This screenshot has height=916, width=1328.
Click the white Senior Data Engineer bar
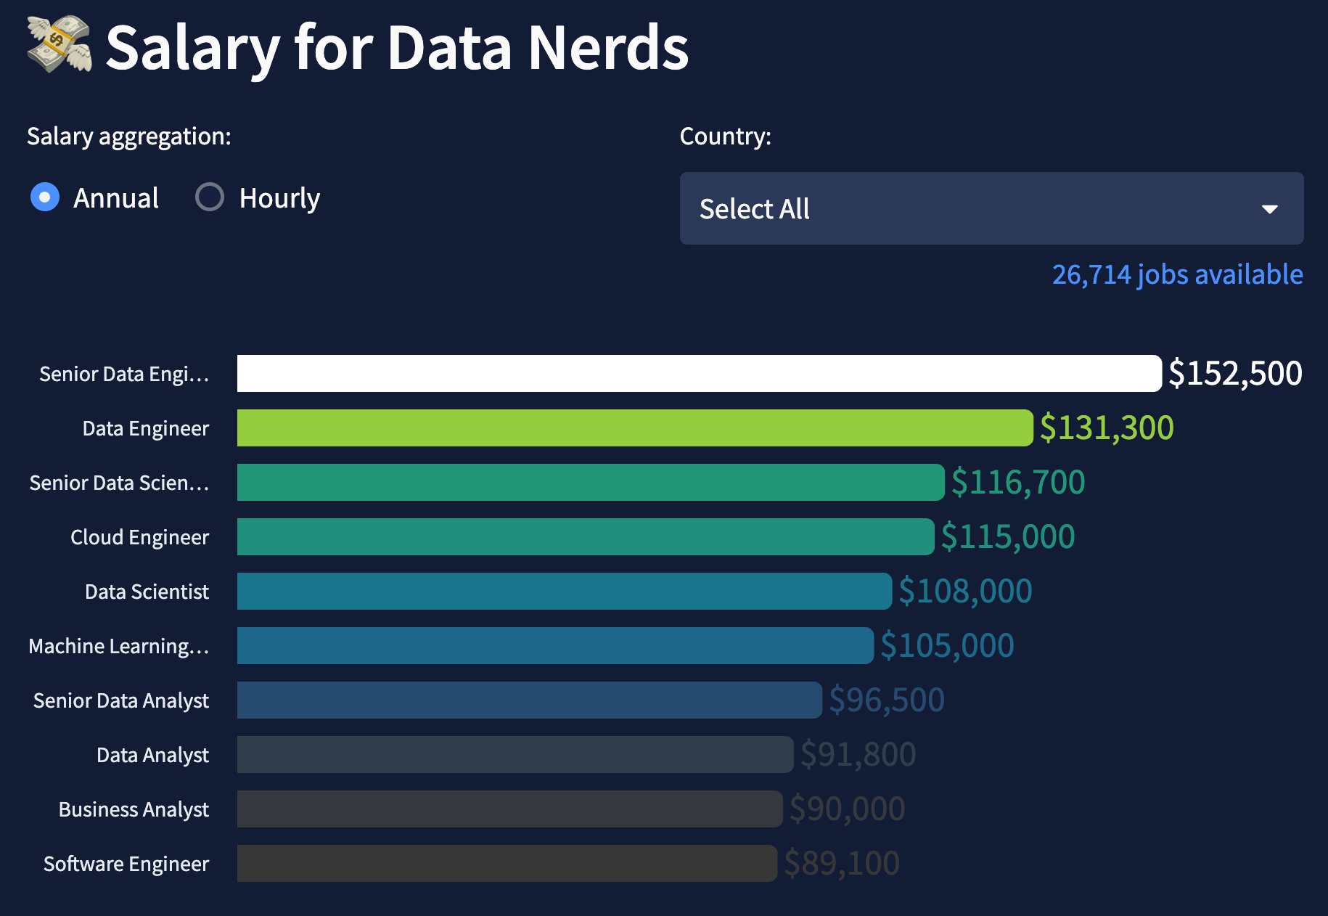(x=699, y=374)
